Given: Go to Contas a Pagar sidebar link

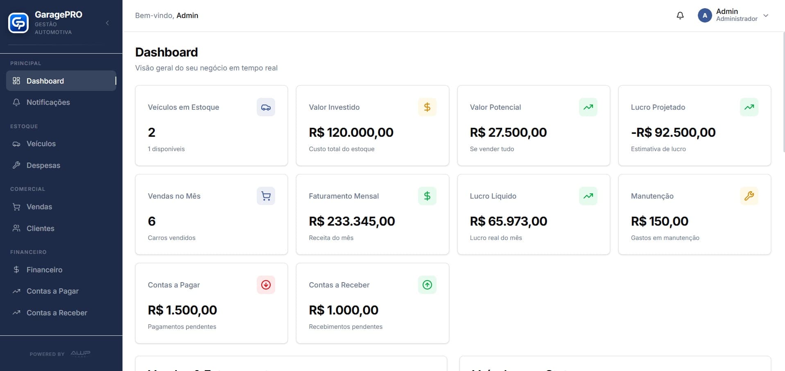Looking at the screenshot, I should 61,291.
